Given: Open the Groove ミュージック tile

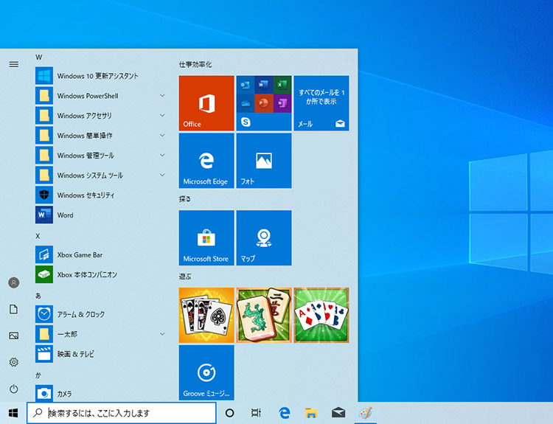Looking at the screenshot, I should (206, 372).
